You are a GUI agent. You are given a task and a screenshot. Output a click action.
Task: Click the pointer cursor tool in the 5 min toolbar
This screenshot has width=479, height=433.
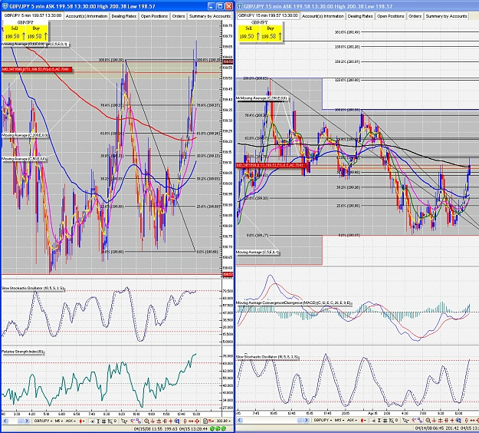[x=123, y=421]
